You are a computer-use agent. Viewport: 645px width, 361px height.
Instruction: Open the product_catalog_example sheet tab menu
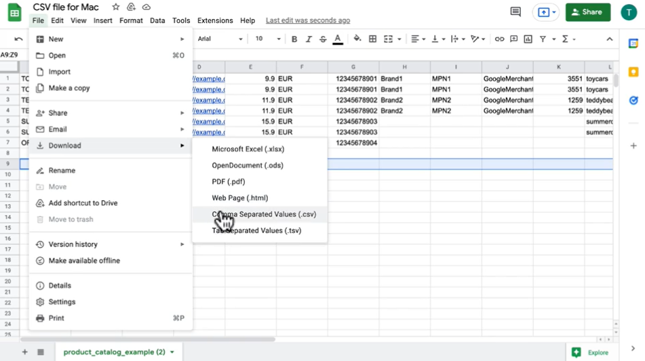(x=172, y=352)
